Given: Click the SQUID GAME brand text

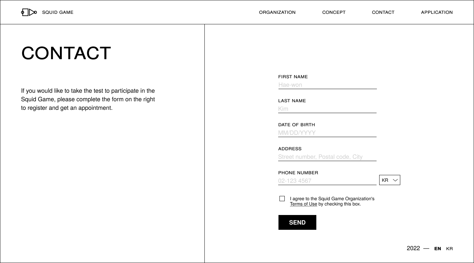Looking at the screenshot, I should coord(58,12).
